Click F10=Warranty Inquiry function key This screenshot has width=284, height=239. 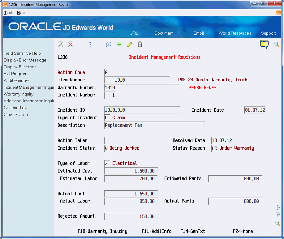[102, 231]
